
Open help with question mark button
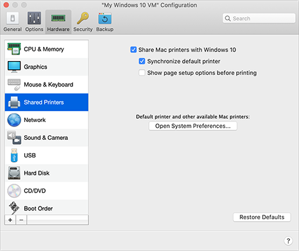[x=288, y=241]
